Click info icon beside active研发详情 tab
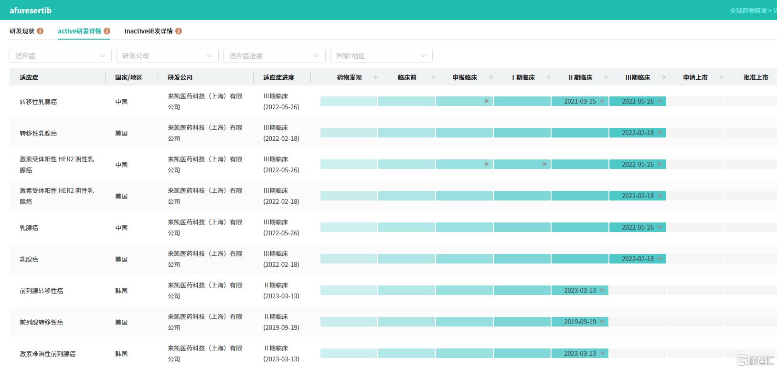This screenshot has height=369, width=777. [x=107, y=31]
